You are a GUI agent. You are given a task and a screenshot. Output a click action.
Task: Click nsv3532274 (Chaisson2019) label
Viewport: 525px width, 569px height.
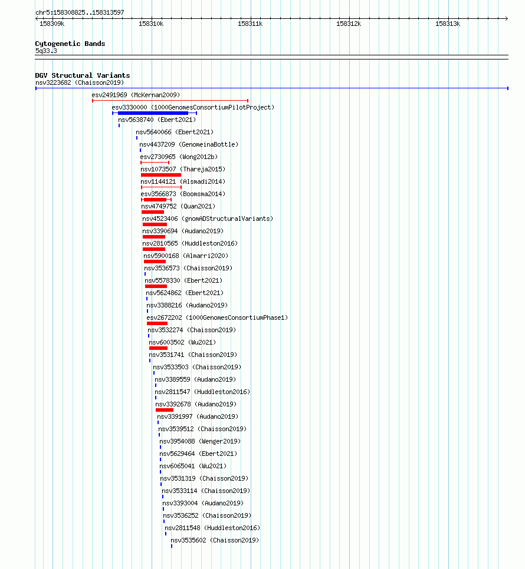tap(192, 329)
